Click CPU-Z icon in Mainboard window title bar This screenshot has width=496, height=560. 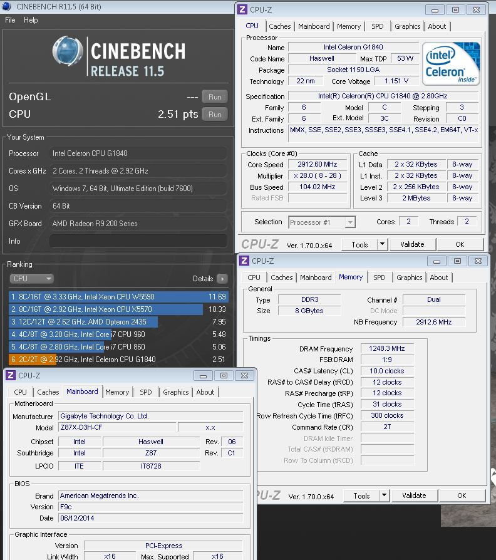11,375
